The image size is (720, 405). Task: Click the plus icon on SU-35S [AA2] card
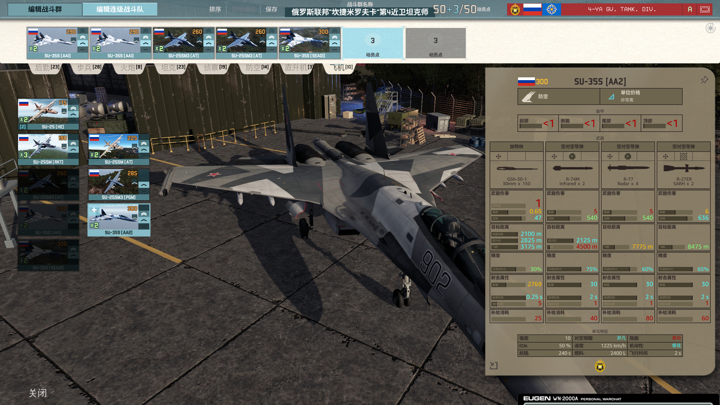click(x=94, y=210)
